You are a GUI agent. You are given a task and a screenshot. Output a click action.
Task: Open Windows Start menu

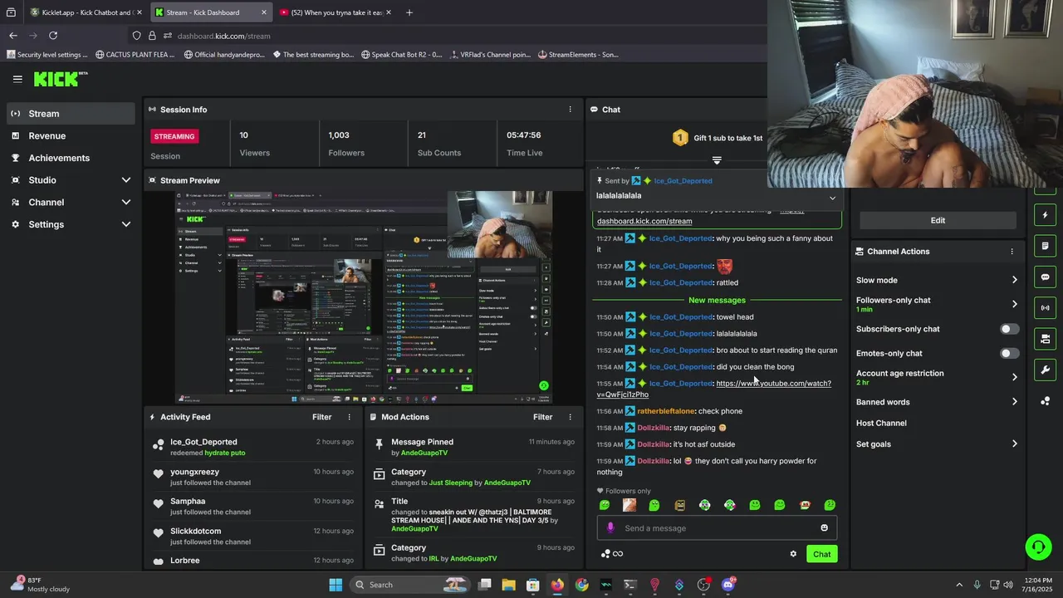(x=336, y=585)
